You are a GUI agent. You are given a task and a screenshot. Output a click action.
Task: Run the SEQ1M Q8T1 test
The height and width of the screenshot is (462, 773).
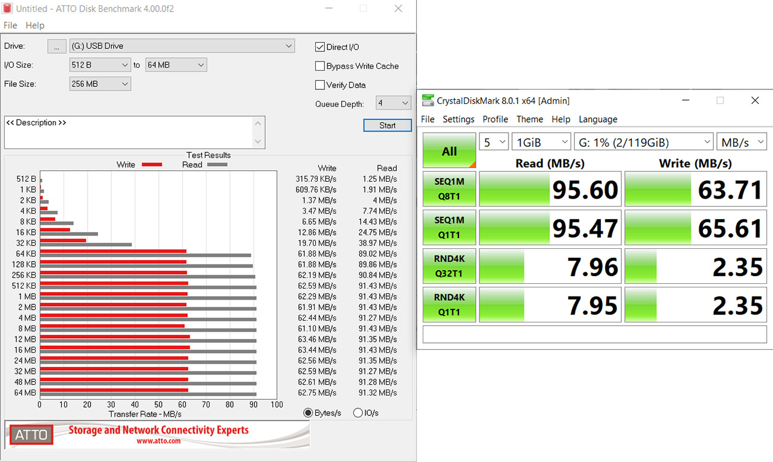point(449,189)
